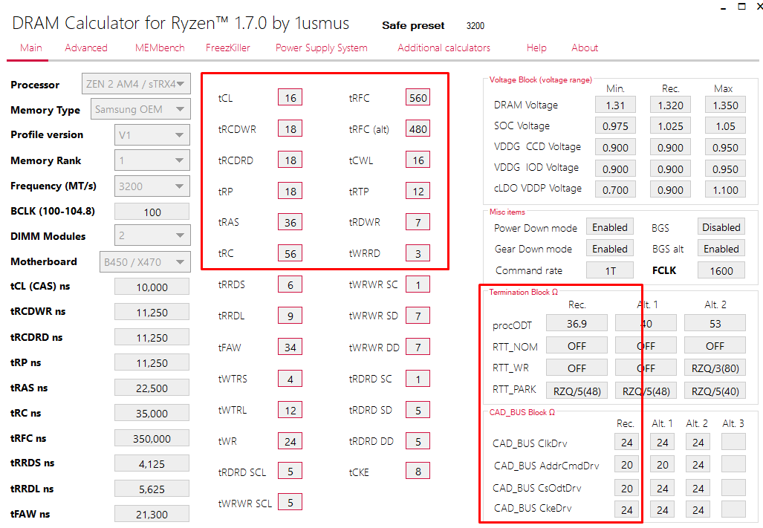This screenshot has width=763, height=528.
Task: Click the tRAS value 36
Action: point(290,222)
